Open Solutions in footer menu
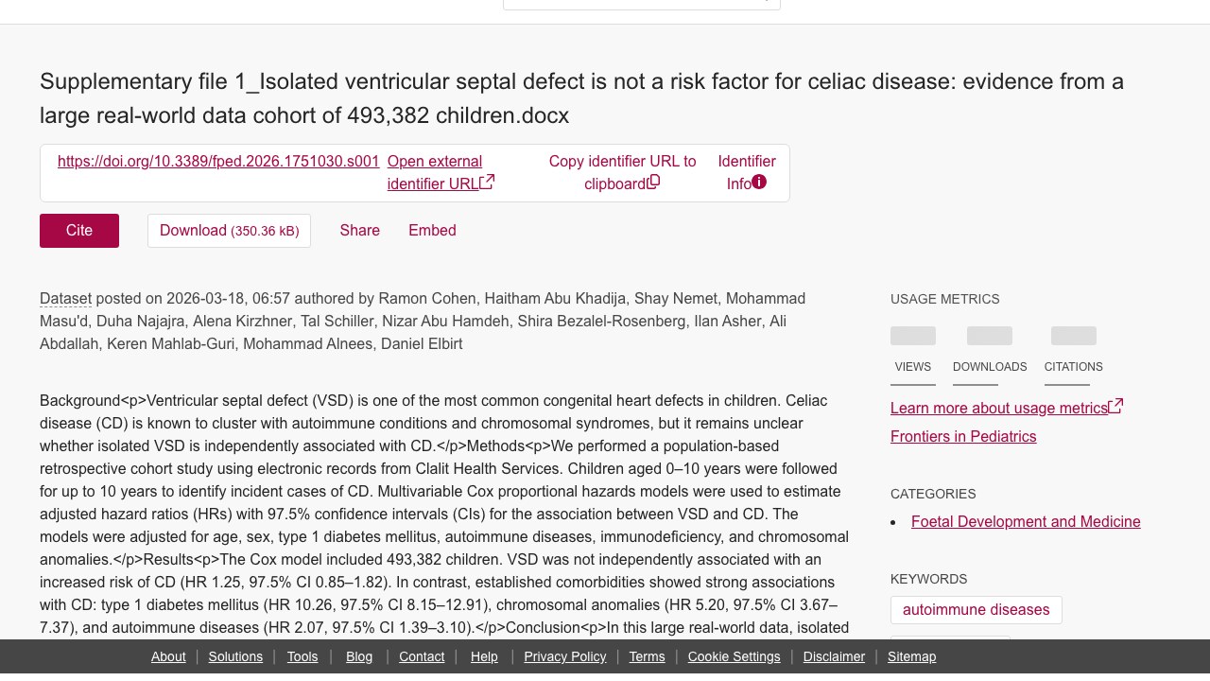This screenshot has height=681, width=1210. pyautogui.click(x=235, y=656)
